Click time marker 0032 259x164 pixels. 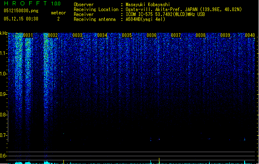(53, 35)
